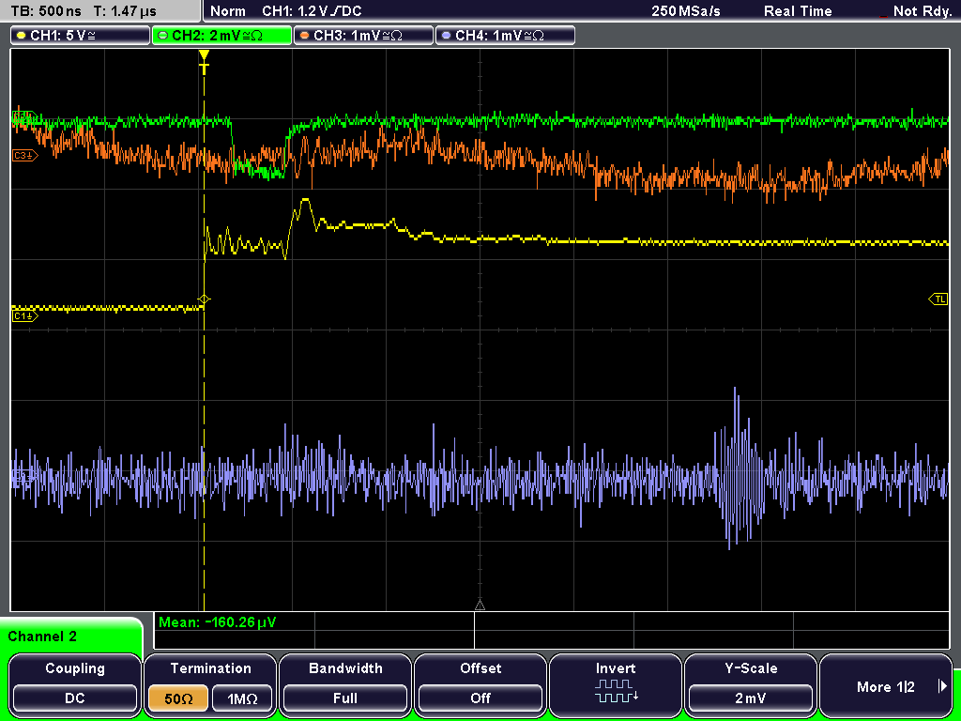Viewport: 961px width, 721px height.
Task: Click the Channel 2 menu title
Action: click(42, 637)
